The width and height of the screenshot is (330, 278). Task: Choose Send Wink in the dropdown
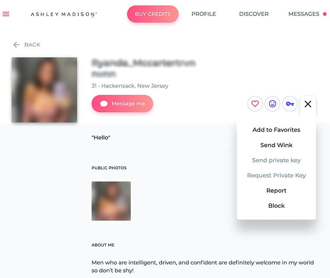click(x=276, y=145)
